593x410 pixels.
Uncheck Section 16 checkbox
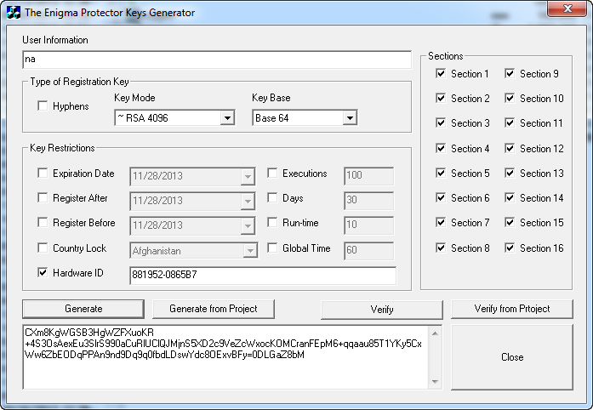tap(509, 248)
